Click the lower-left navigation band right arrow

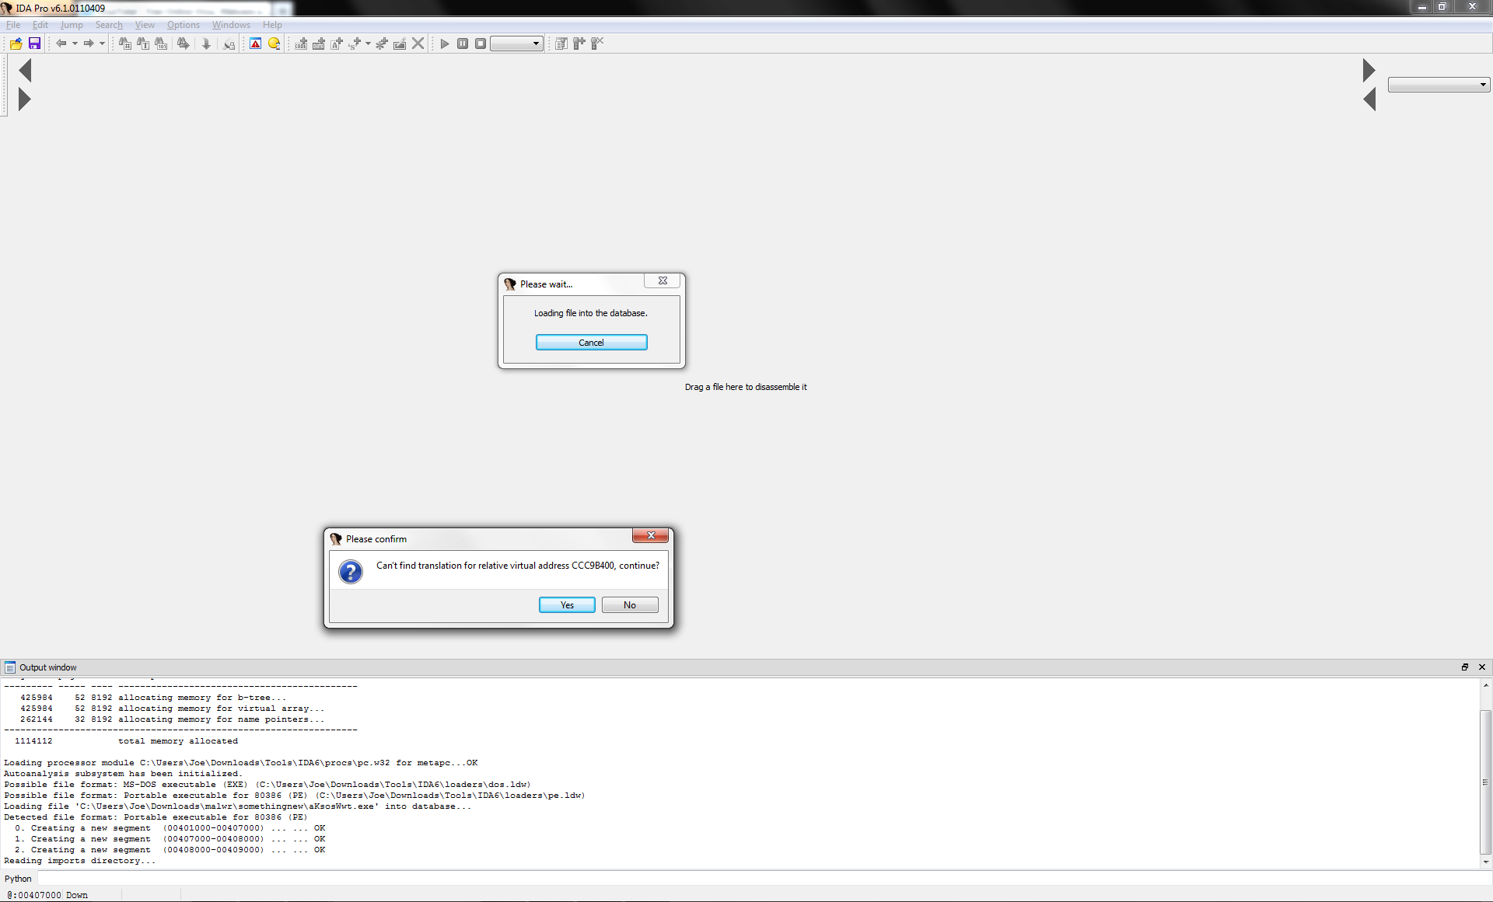pyautogui.click(x=24, y=99)
